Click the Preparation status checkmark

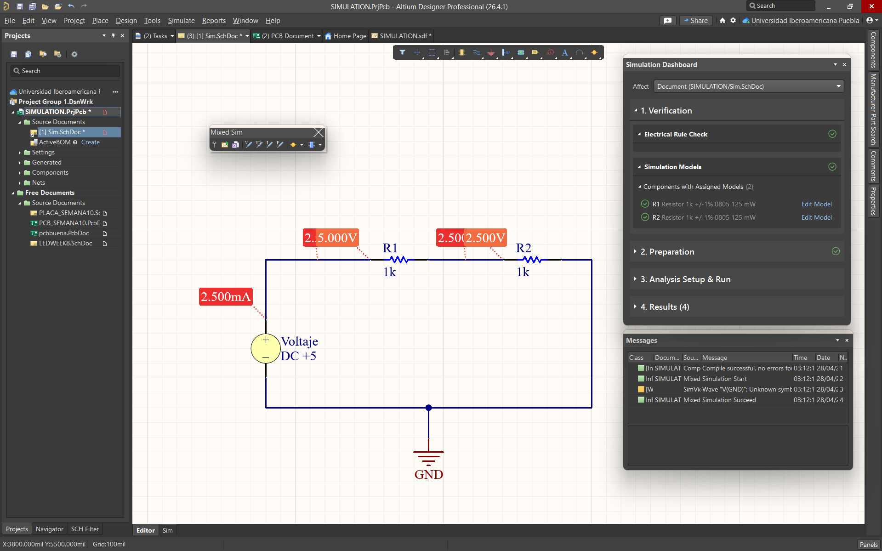836,251
